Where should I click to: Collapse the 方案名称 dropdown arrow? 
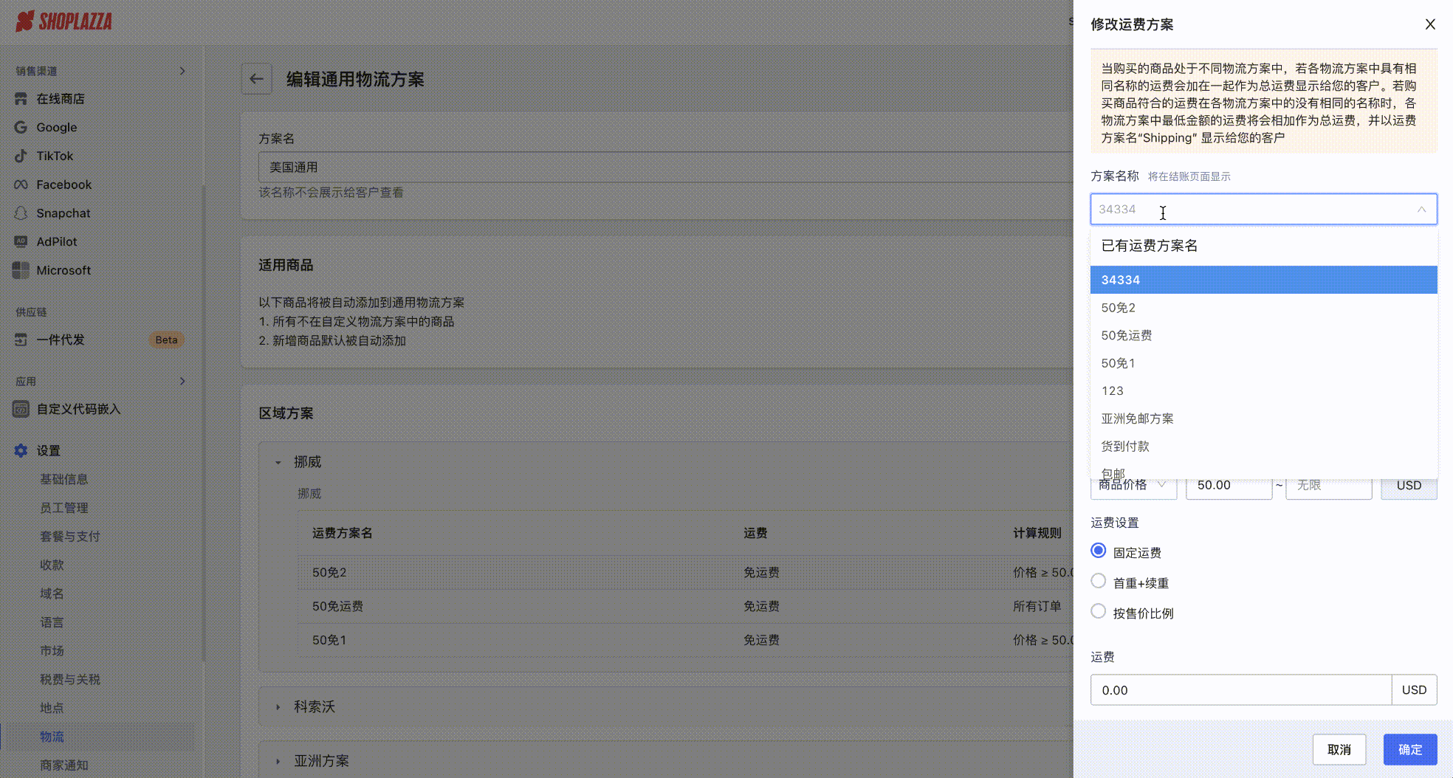pos(1421,210)
